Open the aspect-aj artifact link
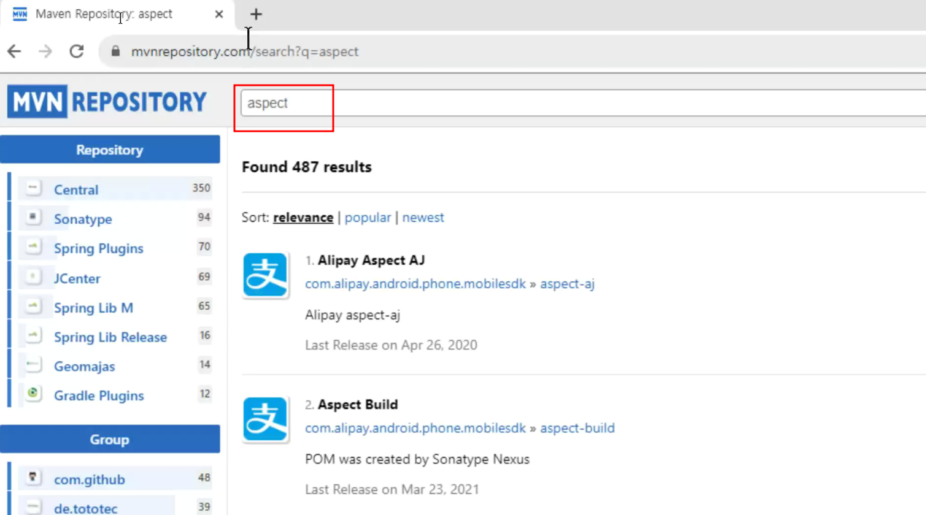Image resolution: width=926 pixels, height=515 pixels. tap(568, 284)
